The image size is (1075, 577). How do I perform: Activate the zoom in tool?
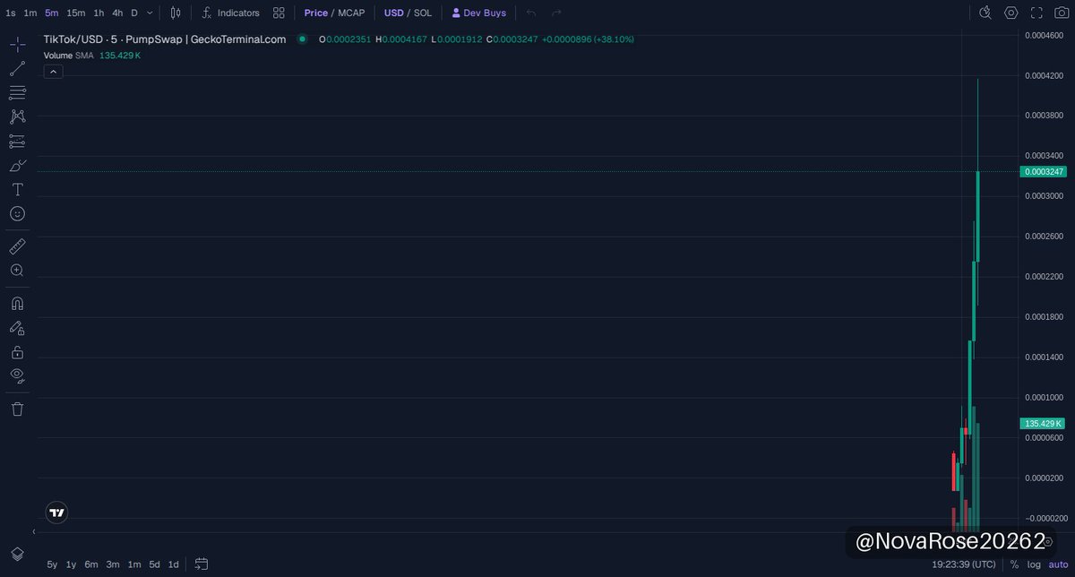(x=17, y=270)
